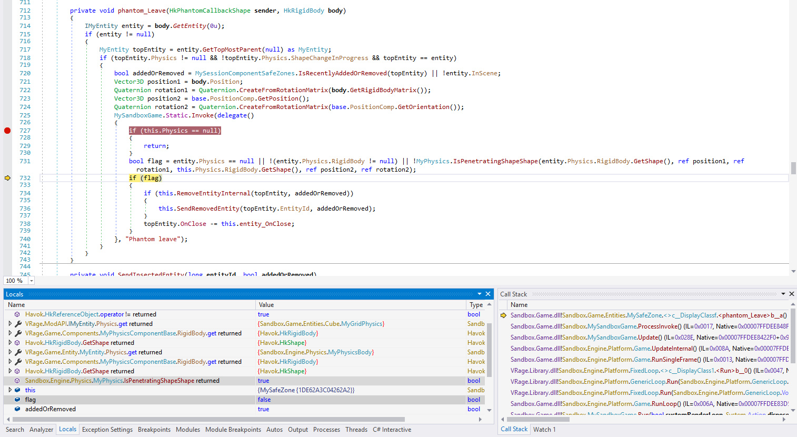Screen dimensions: 797x437
Task: Switch to the Exception Settings tab
Action: 107,430
